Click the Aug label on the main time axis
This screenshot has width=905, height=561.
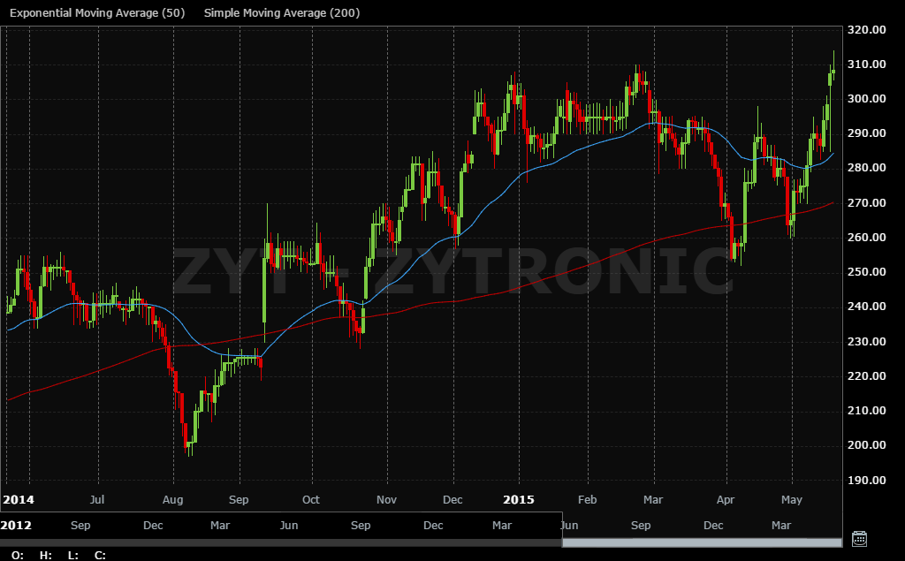[x=173, y=500]
